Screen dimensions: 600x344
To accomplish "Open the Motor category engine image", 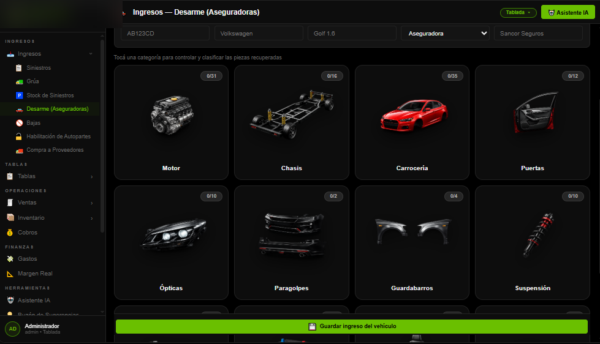I will click(x=172, y=116).
